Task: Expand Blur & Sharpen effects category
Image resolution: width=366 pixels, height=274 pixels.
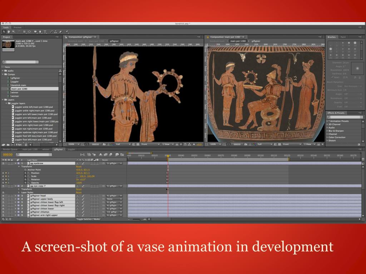Action: pyautogui.click(x=328, y=131)
